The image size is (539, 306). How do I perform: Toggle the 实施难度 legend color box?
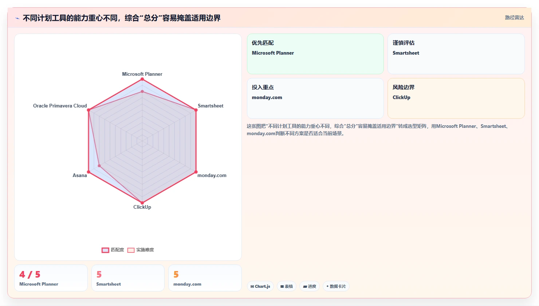131,250
